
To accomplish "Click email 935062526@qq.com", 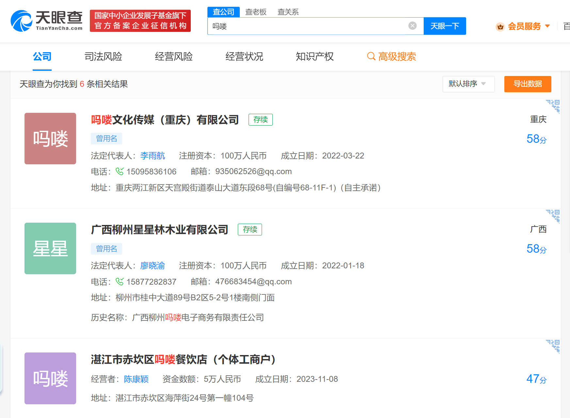I will click(x=253, y=172).
